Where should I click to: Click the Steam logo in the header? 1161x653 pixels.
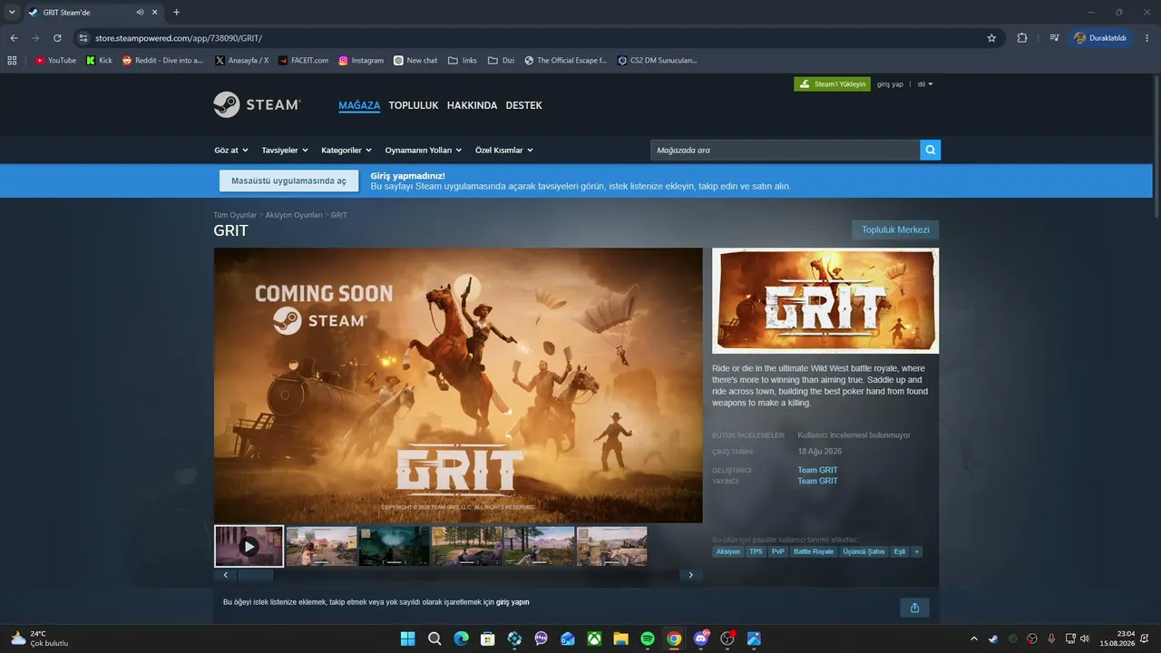coord(257,104)
